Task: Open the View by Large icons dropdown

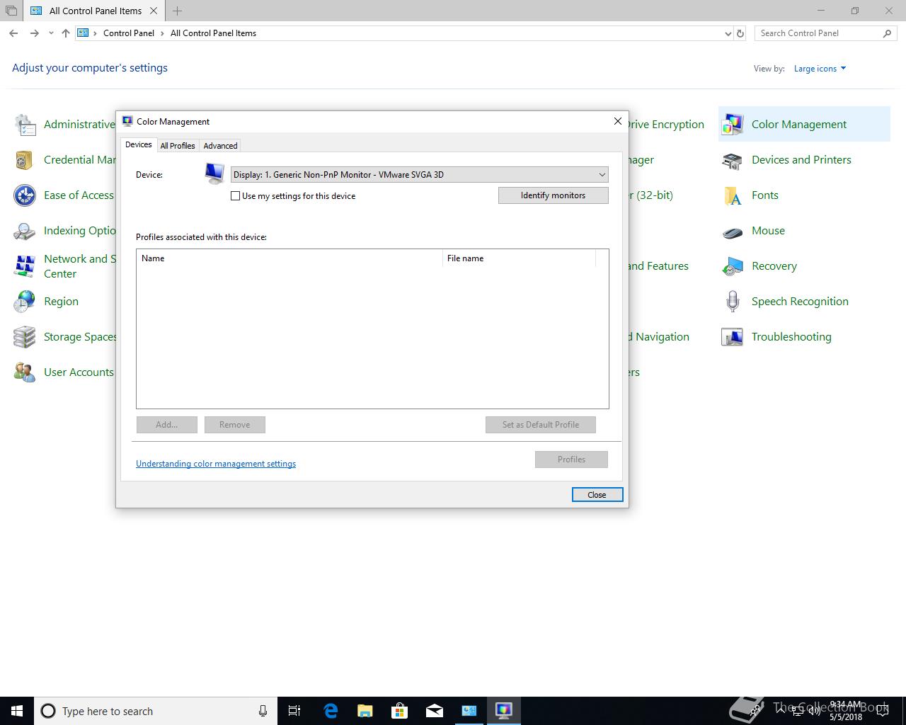Action: click(820, 69)
